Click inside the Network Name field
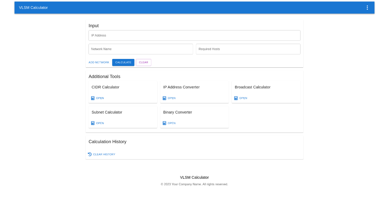The image size is (389, 204). (141, 49)
